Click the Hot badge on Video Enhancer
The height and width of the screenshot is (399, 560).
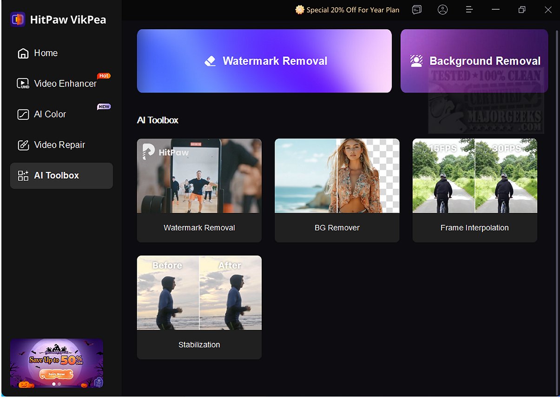click(x=104, y=76)
